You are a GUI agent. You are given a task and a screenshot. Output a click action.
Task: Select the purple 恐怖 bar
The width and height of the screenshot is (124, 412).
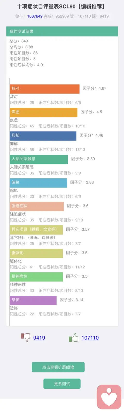coord(33,301)
